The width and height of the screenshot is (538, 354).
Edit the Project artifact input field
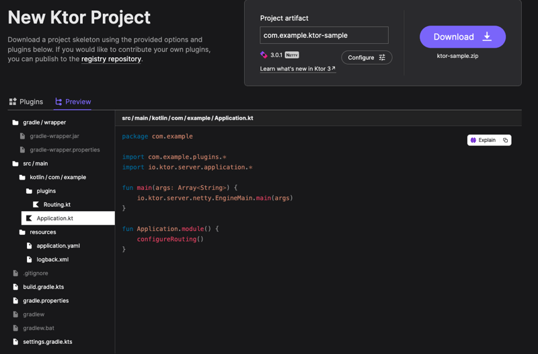[324, 35]
